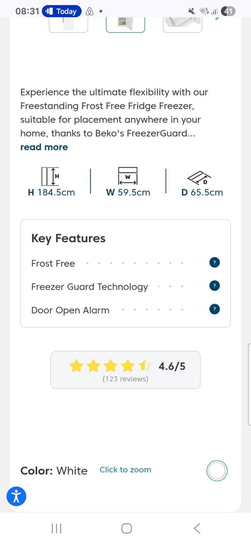251x544 pixels.
Task: Open the Door Open Alarm question icon
Action: [x=214, y=309]
